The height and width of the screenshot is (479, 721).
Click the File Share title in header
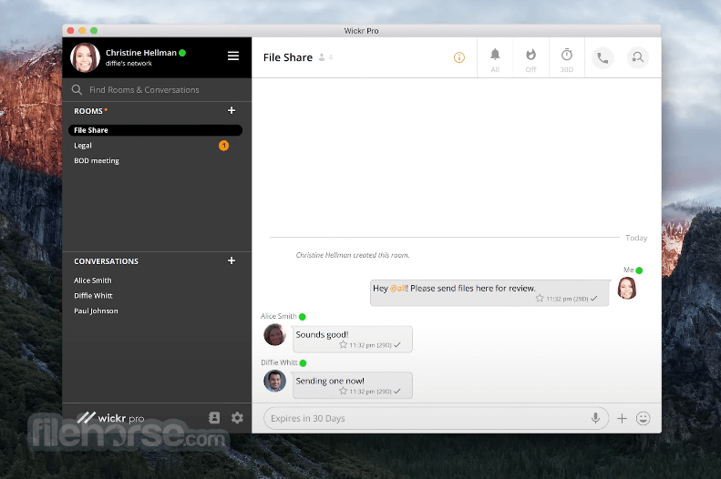coord(288,57)
